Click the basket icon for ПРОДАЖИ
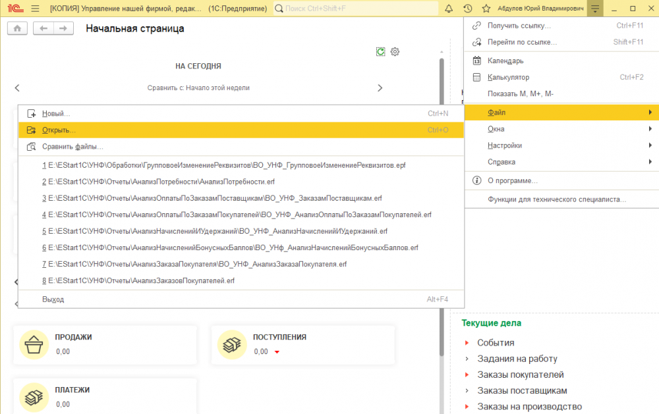This screenshot has width=659, height=414. (x=34, y=345)
